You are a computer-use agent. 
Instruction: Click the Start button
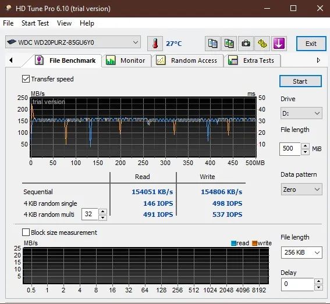pyautogui.click(x=300, y=81)
